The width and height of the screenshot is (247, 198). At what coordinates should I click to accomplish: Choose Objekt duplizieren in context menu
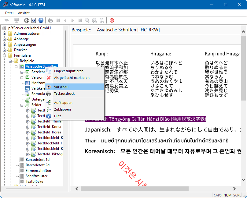click(68, 71)
